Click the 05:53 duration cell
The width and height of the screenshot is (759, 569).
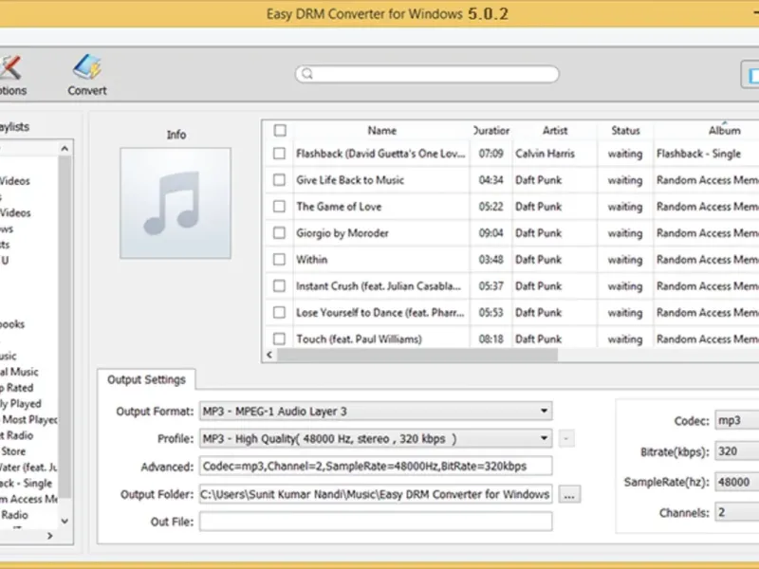pos(491,313)
